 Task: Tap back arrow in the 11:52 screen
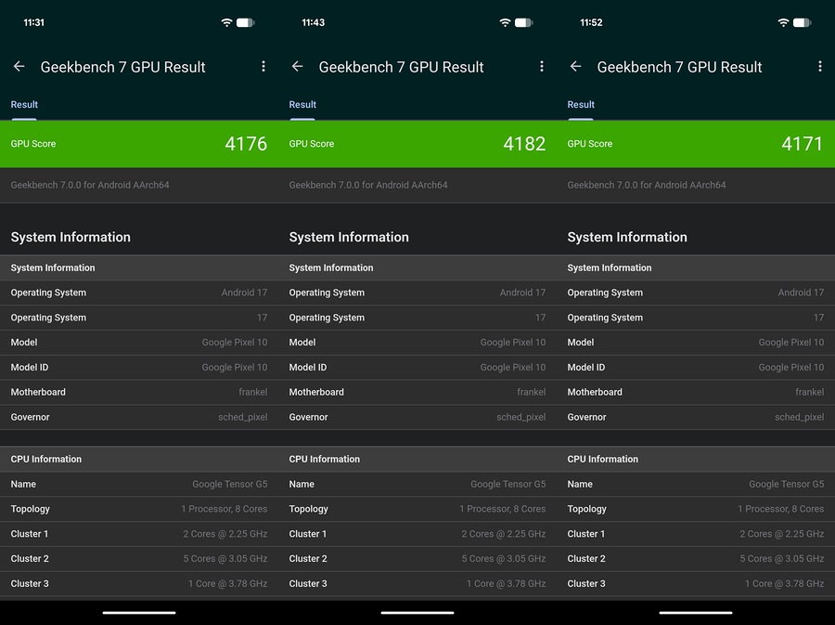[575, 67]
